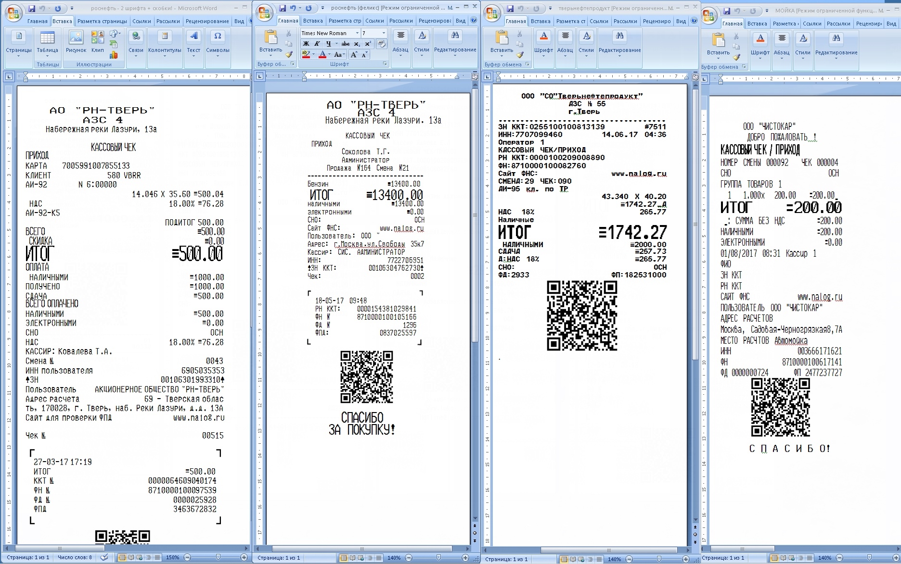Click shrink font icon in роснефть (феликс) window
Viewport: 901px width, 564px height.
(364, 55)
